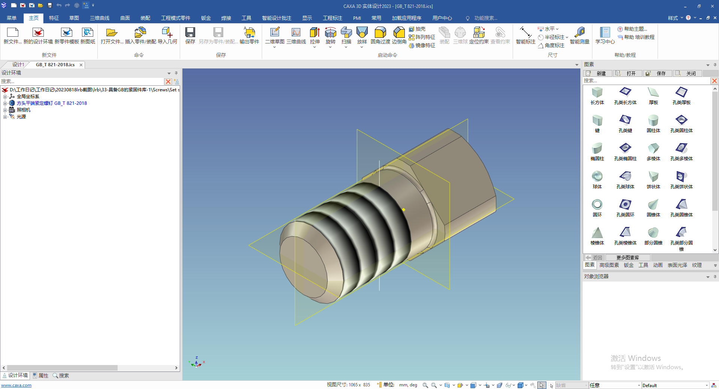
Task: Click the 功能搜索 search box
Action: (486, 18)
